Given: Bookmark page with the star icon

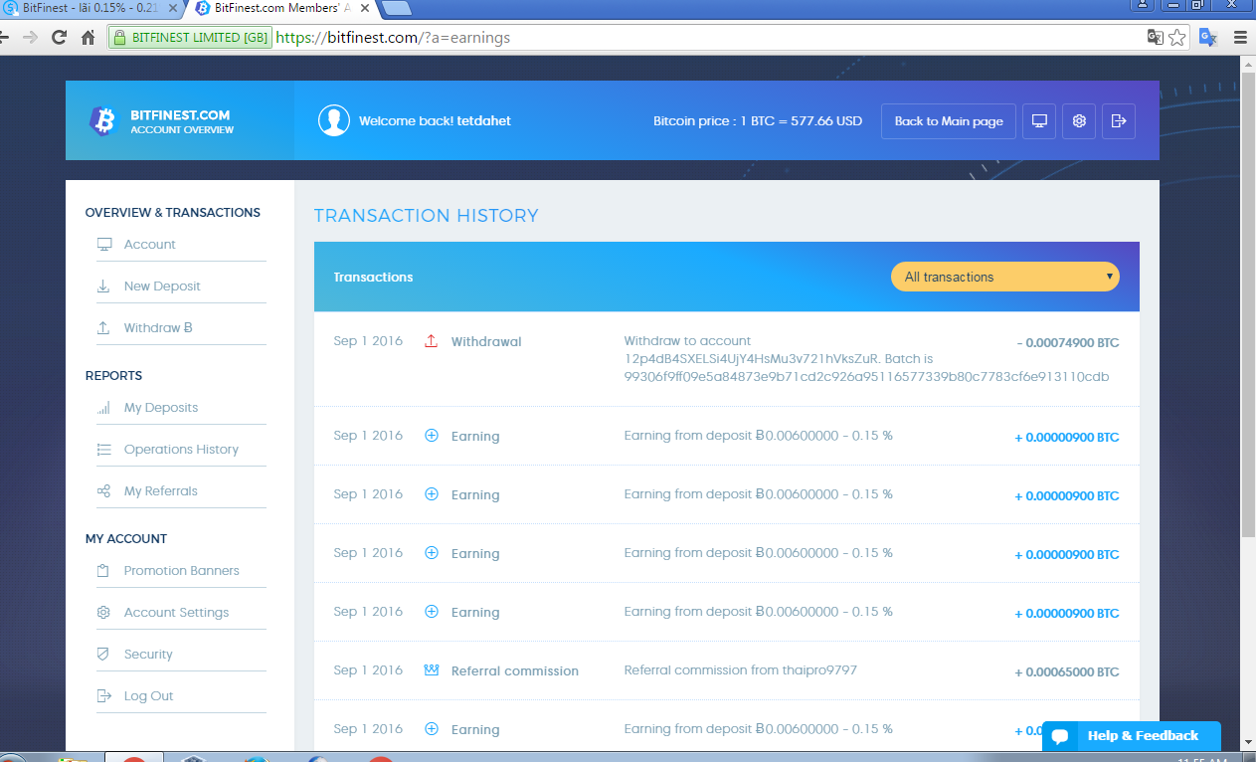Looking at the screenshot, I should (x=1177, y=38).
